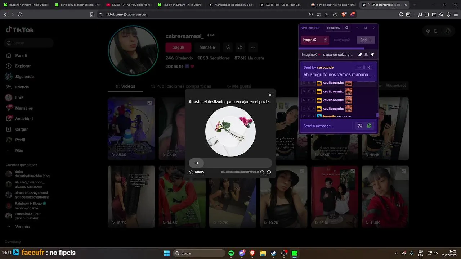Click the Add chatroom button in KickTalk

pos(366,40)
